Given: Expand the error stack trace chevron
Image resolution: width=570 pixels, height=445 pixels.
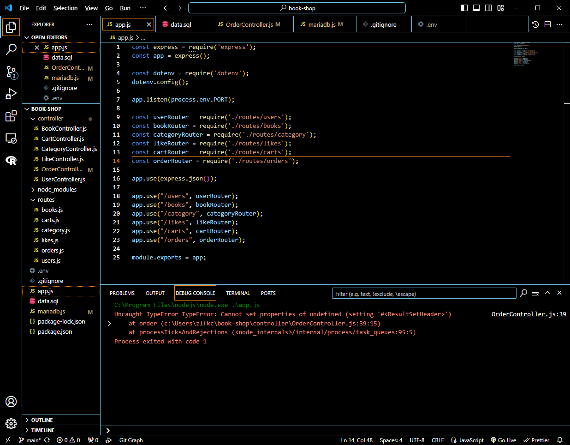Looking at the screenshot, I should pos(109,323).
